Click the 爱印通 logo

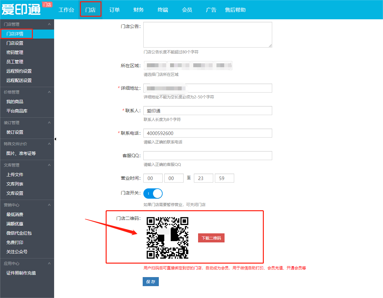[21, 10]
